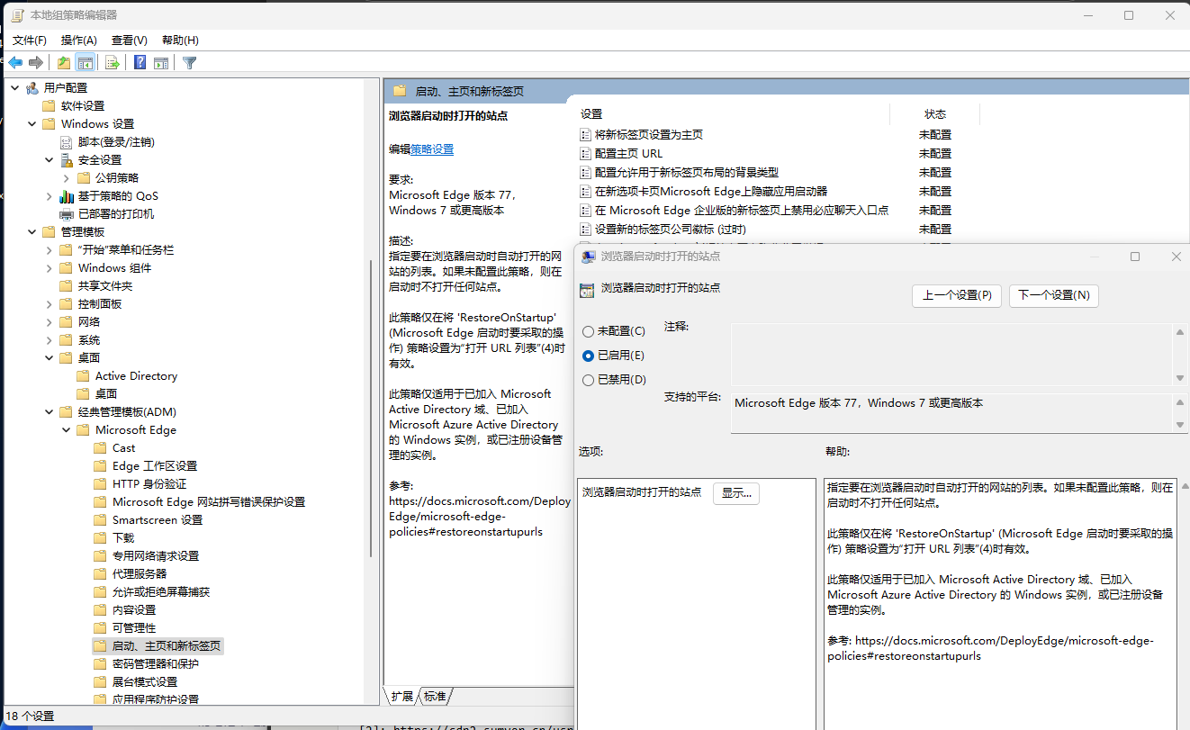Click the 已部署的打印机 printer icon
1190x730 pixels.
pos(66,214)
